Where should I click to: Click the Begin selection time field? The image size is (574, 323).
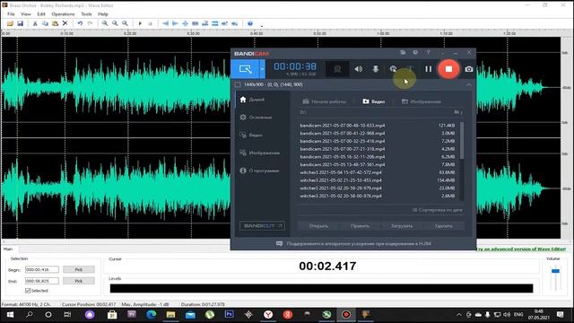pos(42,269)
